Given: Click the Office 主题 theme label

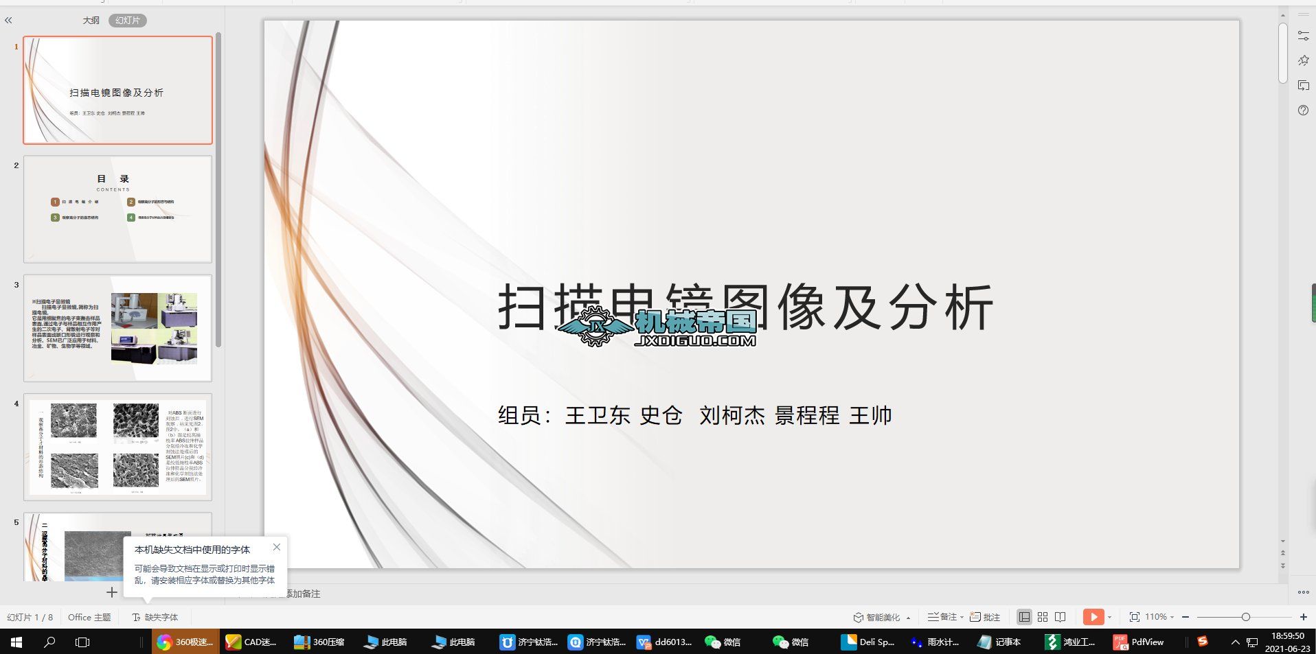Looking at the screenshot, I should (89, 617).
